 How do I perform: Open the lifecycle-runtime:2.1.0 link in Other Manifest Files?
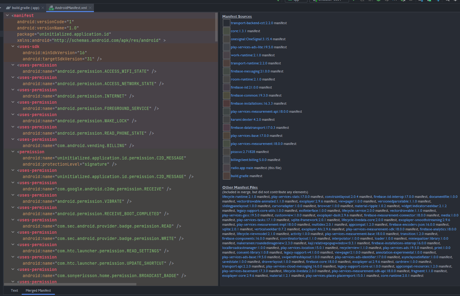click(239, 197)
